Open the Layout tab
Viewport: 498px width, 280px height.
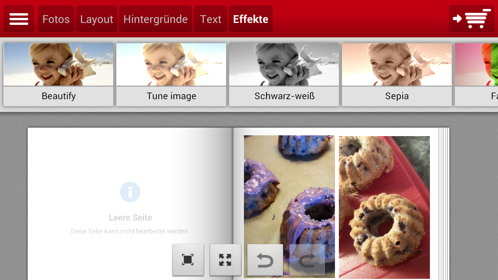point(96,19)
